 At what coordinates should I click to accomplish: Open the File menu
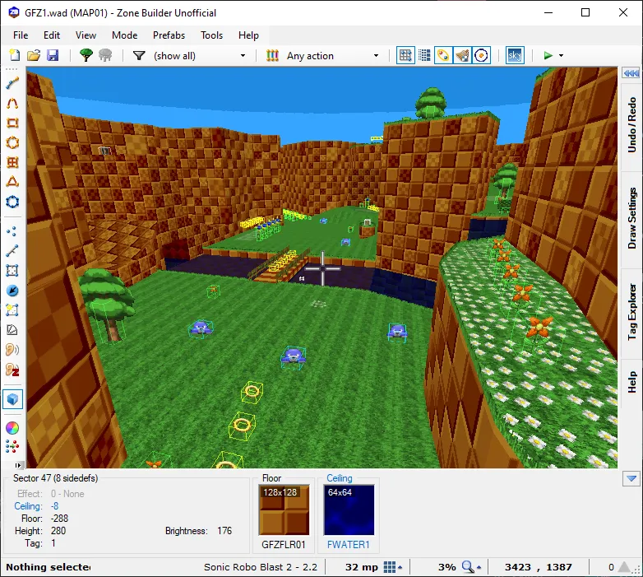[21, 35]
